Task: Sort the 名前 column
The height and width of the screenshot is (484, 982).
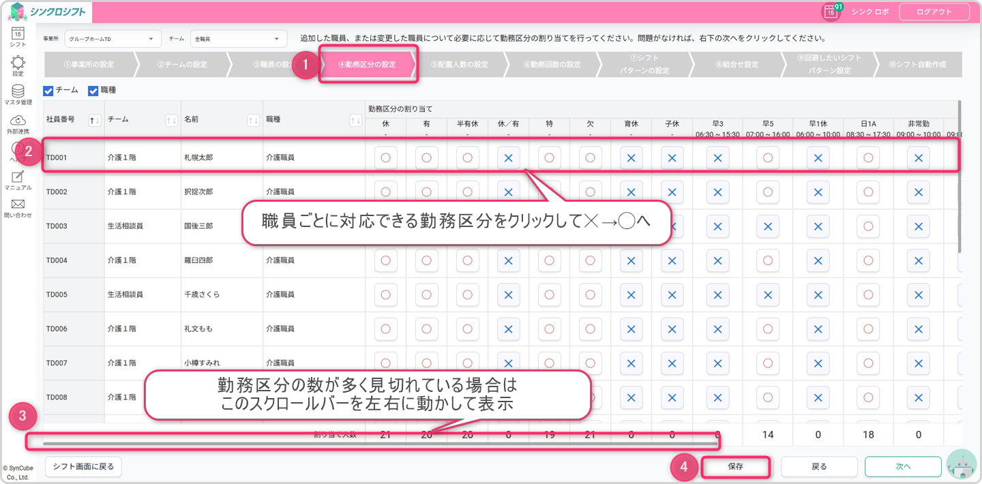Action: pyautogui.click(x=253, y=120)
